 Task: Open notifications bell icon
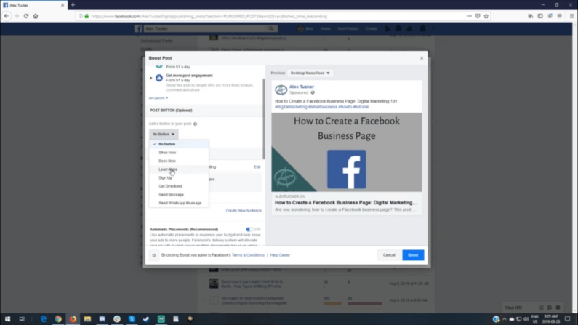click(x=409, y=28)
